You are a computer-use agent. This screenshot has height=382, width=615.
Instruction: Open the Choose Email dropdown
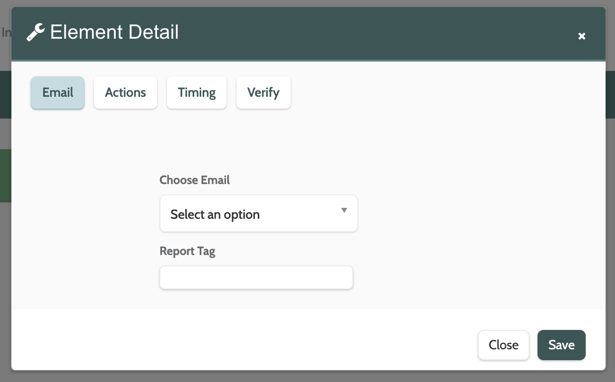(258, 214)
